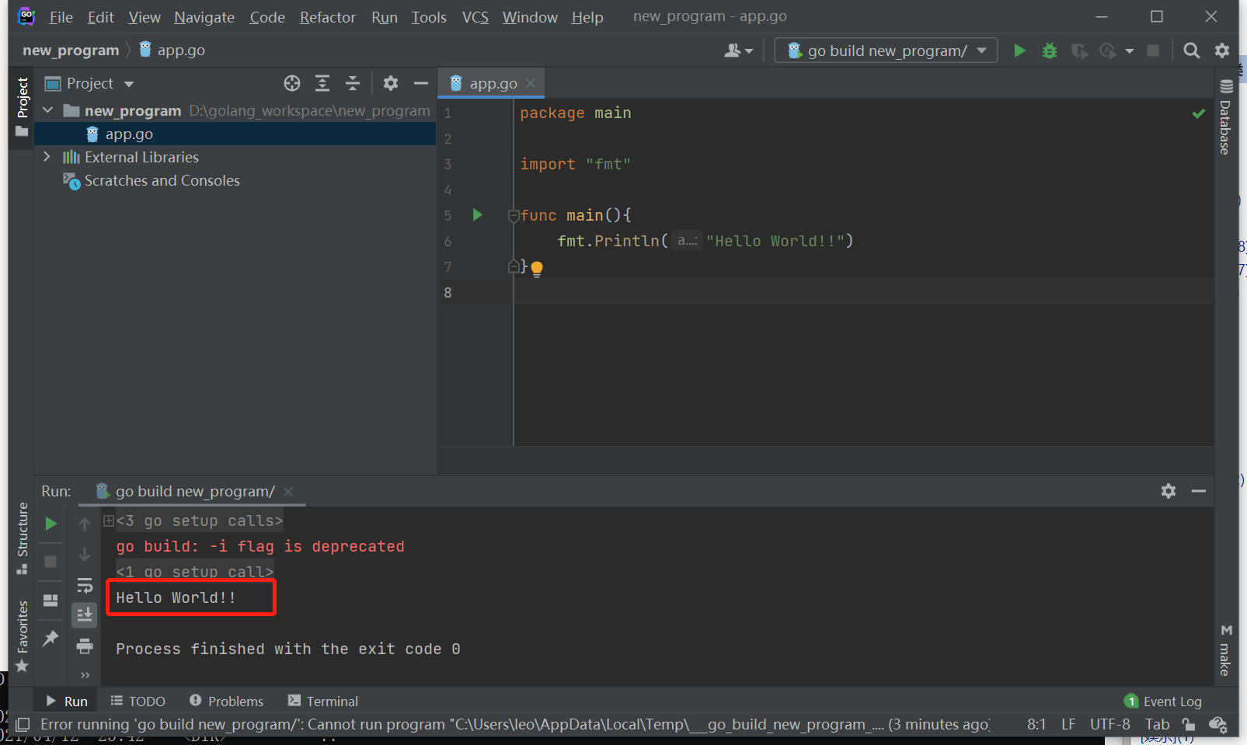Click UTF-8 encoding in status bar
Viewport: 1247px width, 745px height.
coord(1109,724)
